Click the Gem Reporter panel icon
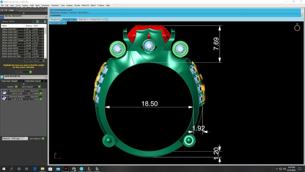 (x=2, y=76)
